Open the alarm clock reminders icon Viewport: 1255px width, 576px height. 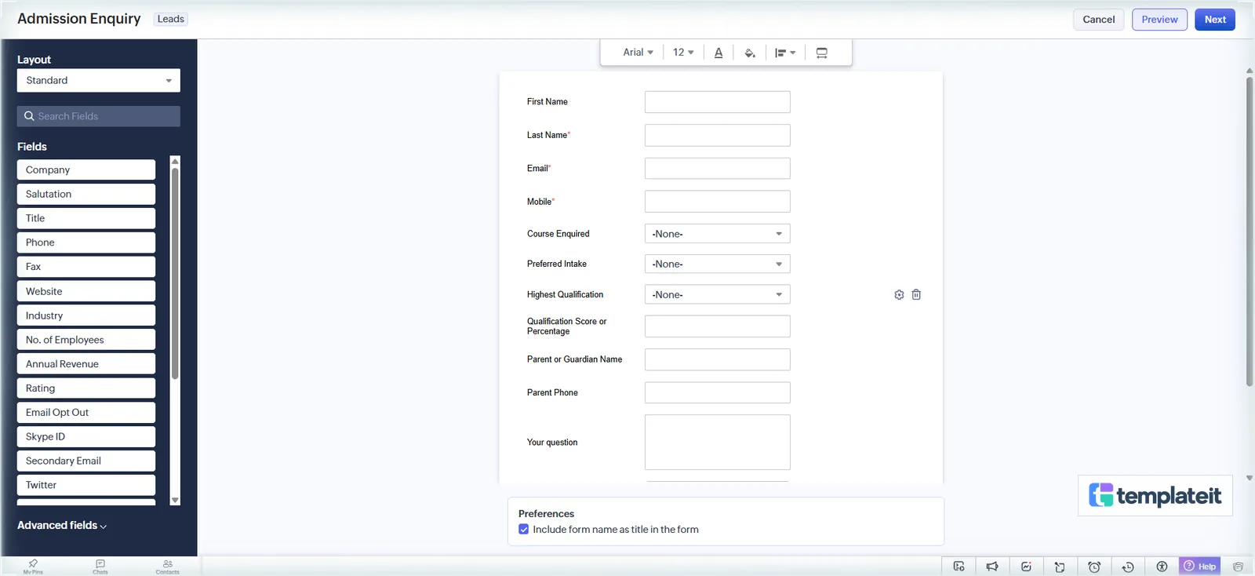coord(1094,567)
